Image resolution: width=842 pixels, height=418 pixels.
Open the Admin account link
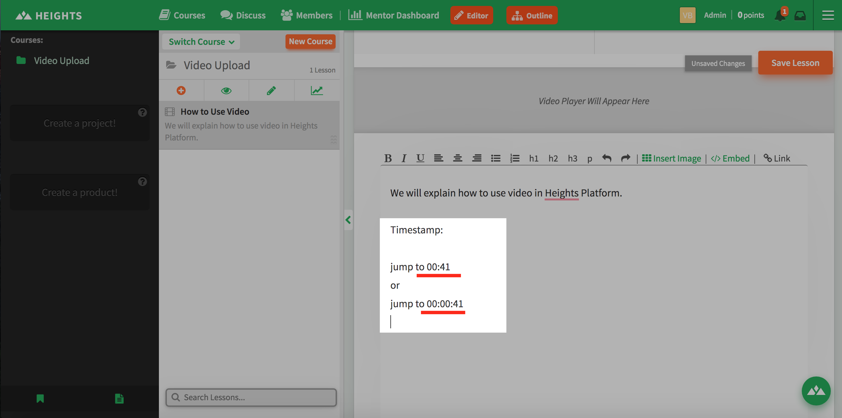click(715, 15)
